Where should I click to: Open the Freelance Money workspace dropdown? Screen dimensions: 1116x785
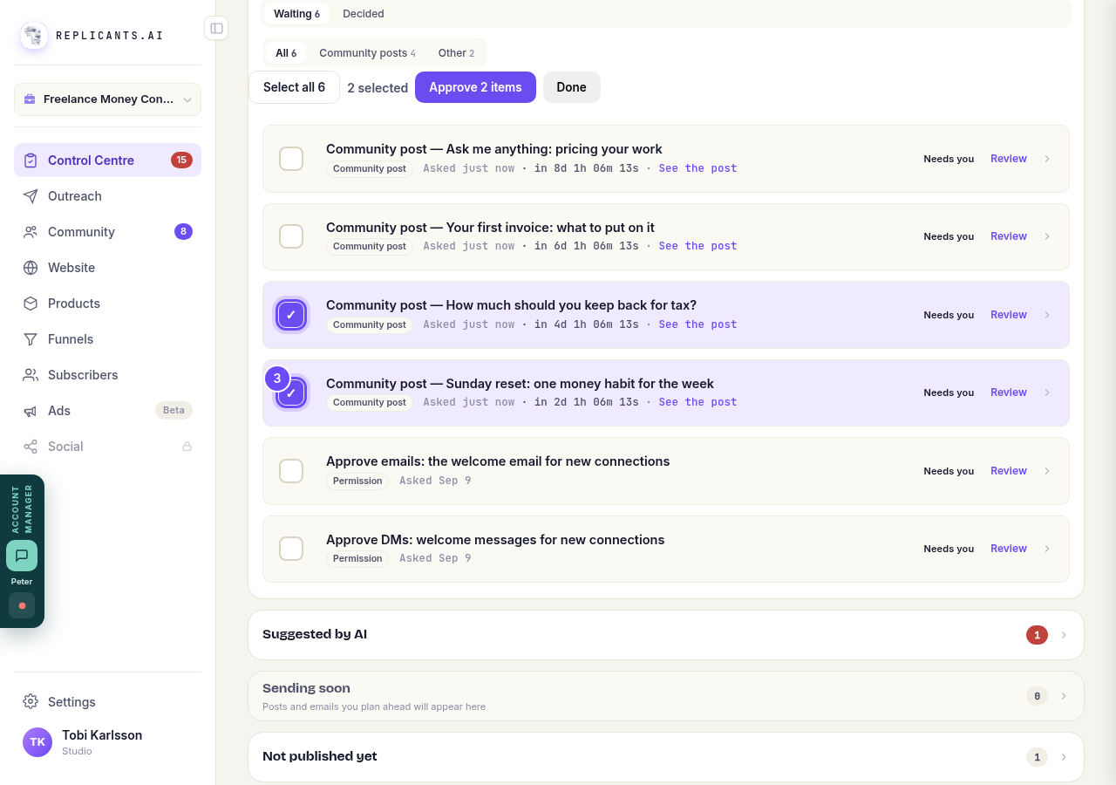pos(107,99)
